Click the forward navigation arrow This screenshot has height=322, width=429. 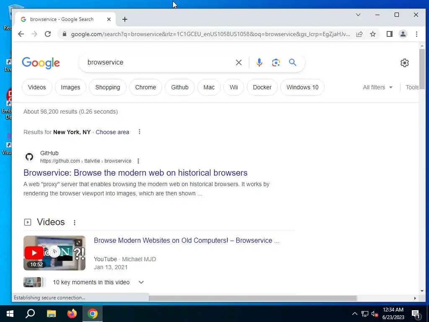coord(34,34)
